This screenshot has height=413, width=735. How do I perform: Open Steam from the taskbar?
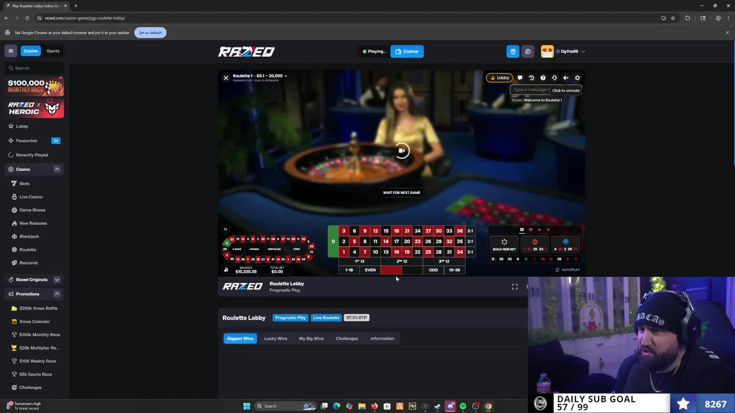[438, 406]
